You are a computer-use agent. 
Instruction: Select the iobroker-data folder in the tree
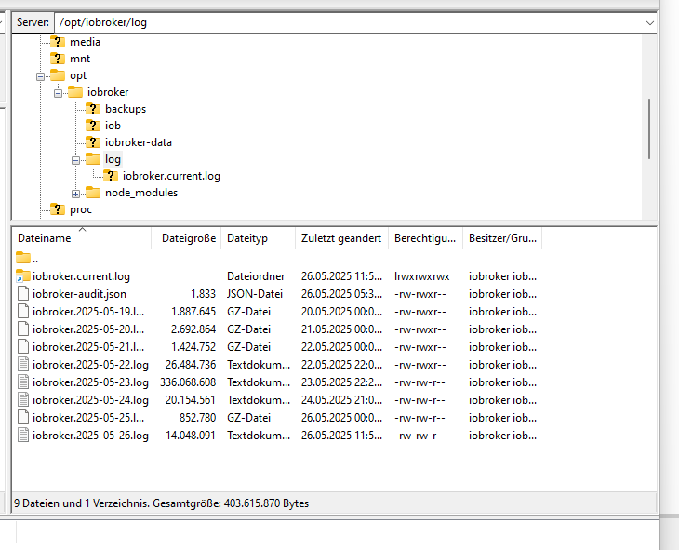(139, 142)
